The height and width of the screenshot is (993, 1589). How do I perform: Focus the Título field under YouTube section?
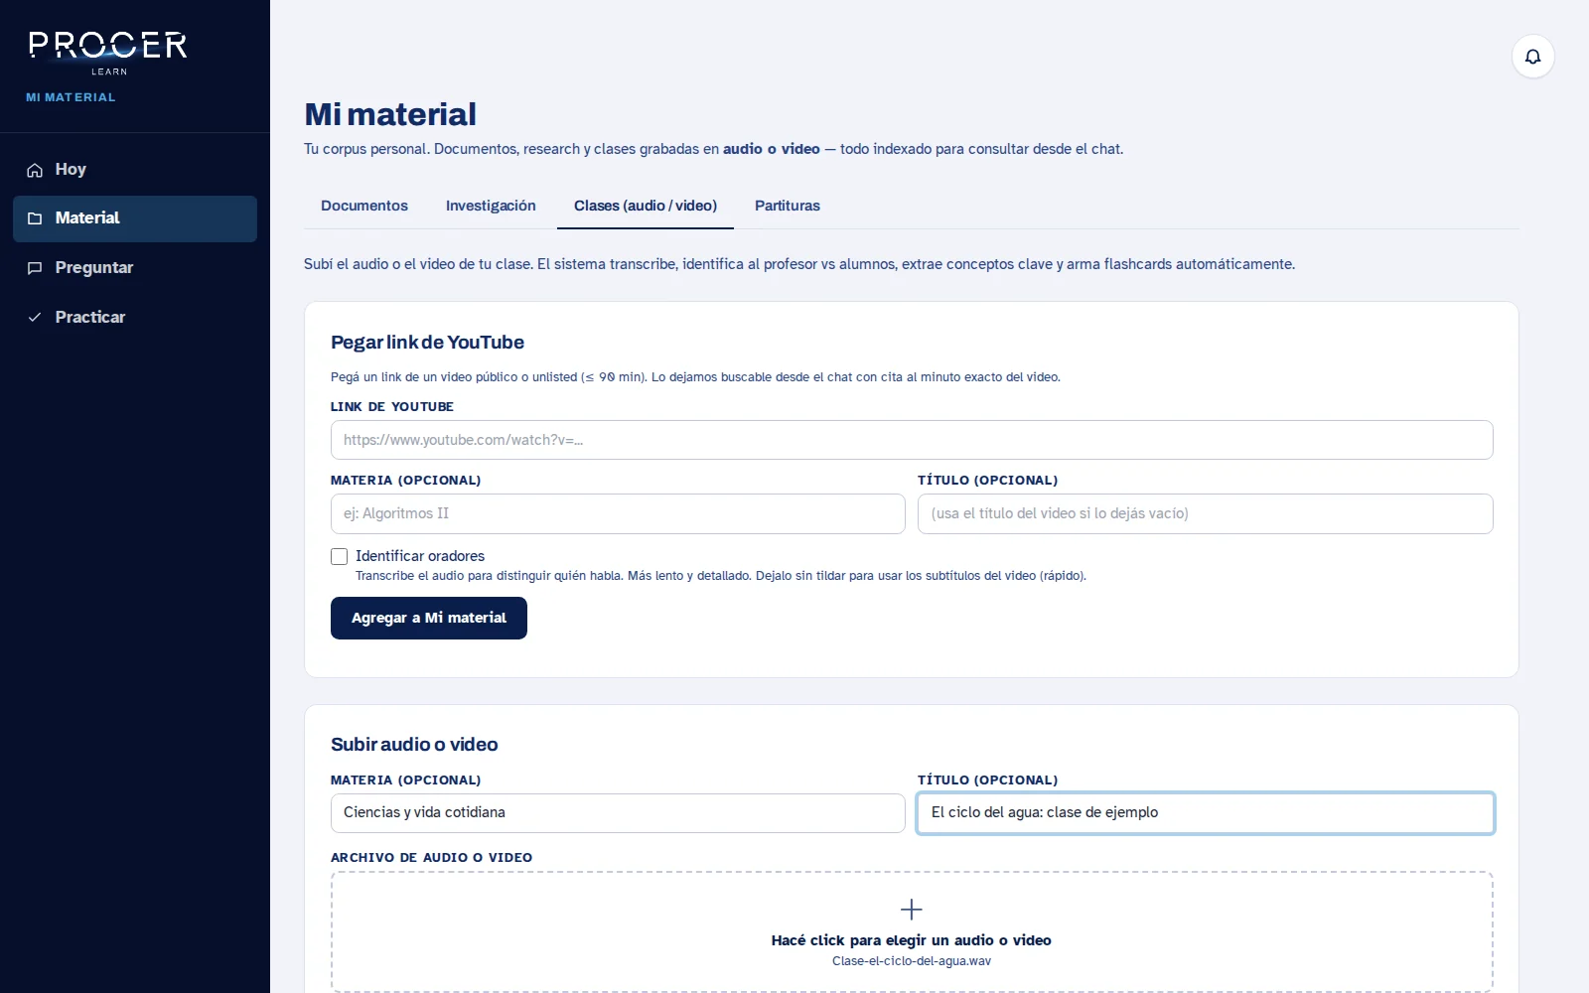pos(1206,513)
